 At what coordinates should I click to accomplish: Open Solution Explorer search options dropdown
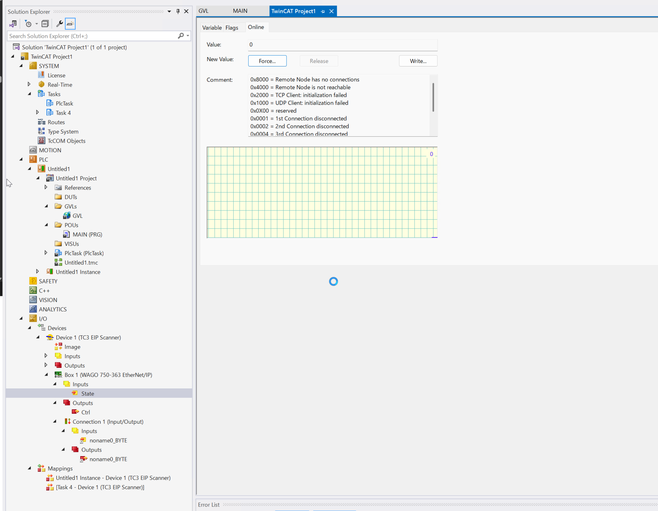188,36
